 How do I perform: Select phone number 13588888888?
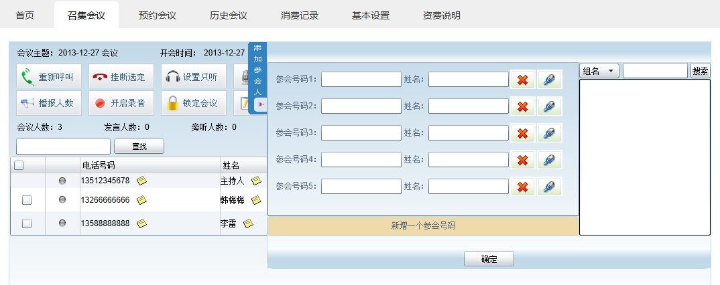(x=105, y=223)
